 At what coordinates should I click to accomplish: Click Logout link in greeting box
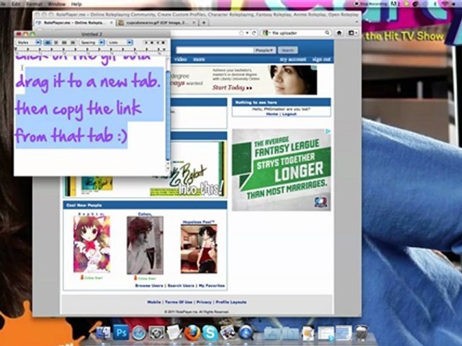pos(289,114)
